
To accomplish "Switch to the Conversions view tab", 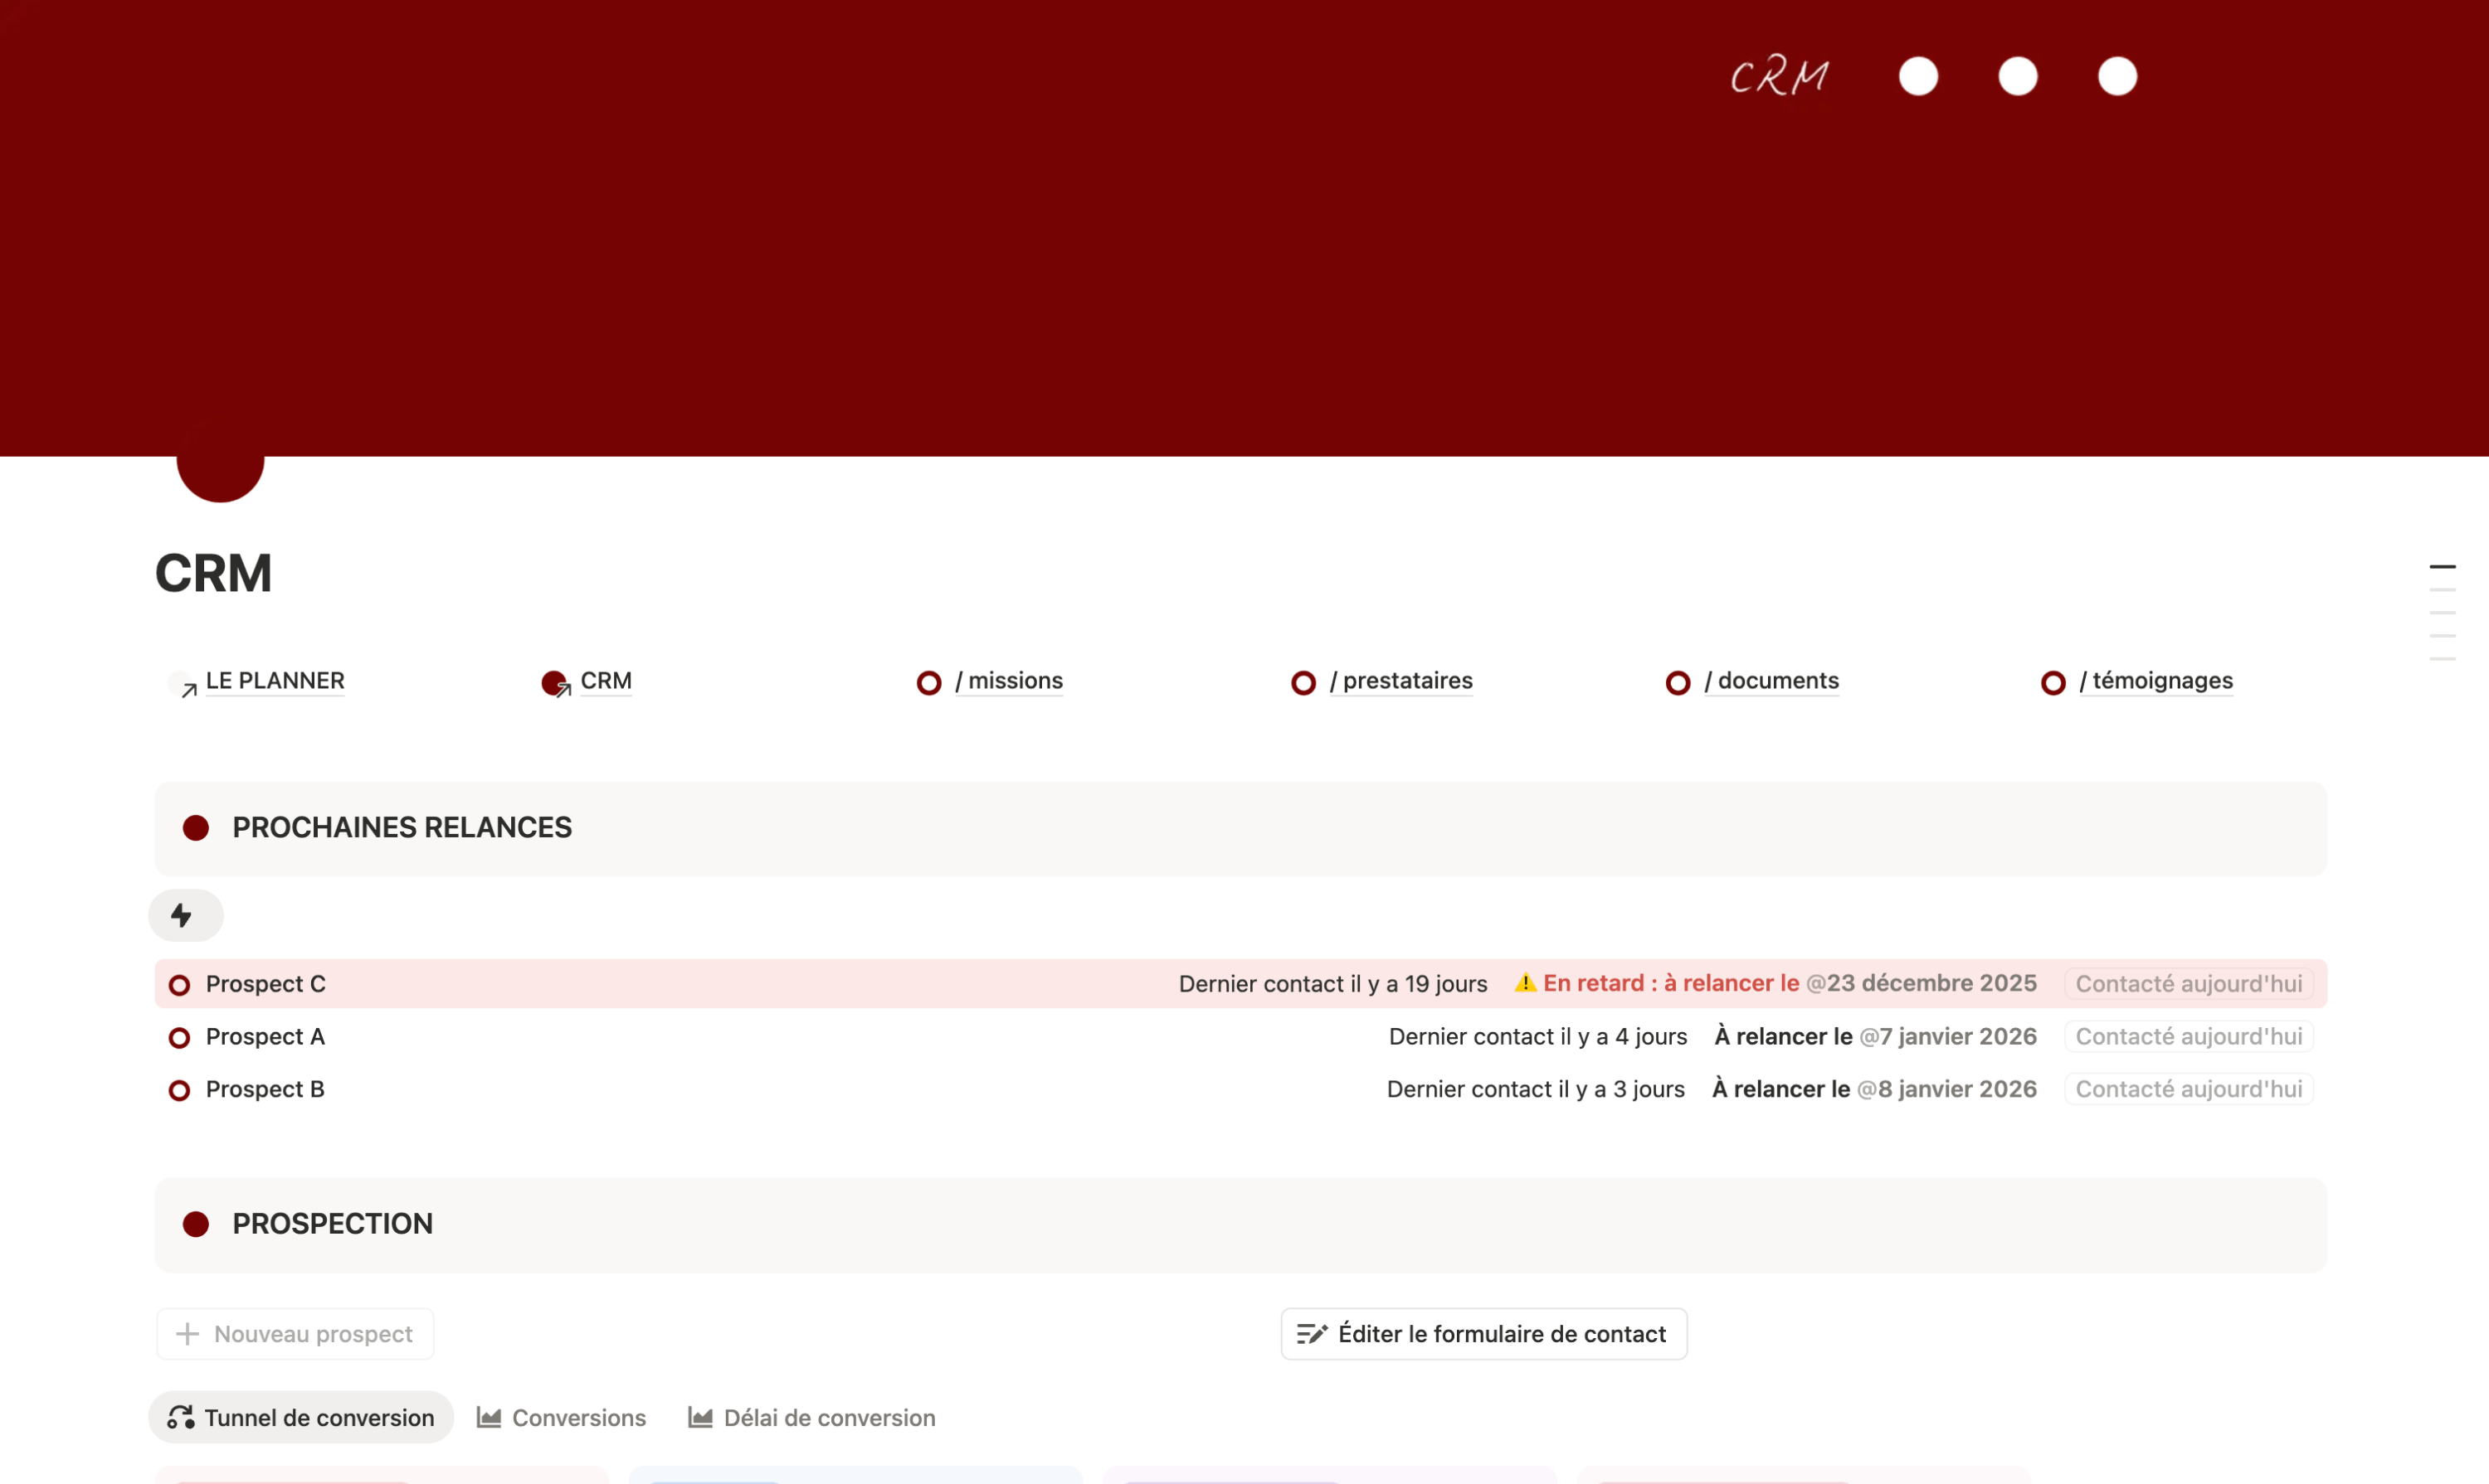I will (x=578, y=1418).
